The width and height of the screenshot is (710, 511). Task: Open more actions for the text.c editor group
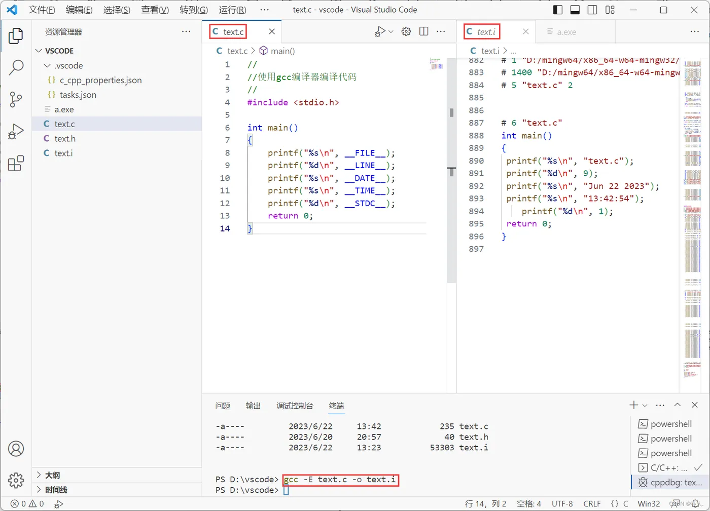pyautogui.click(x=441, y=31)
